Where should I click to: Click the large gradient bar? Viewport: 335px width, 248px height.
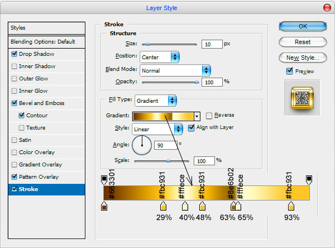point(207,193)
